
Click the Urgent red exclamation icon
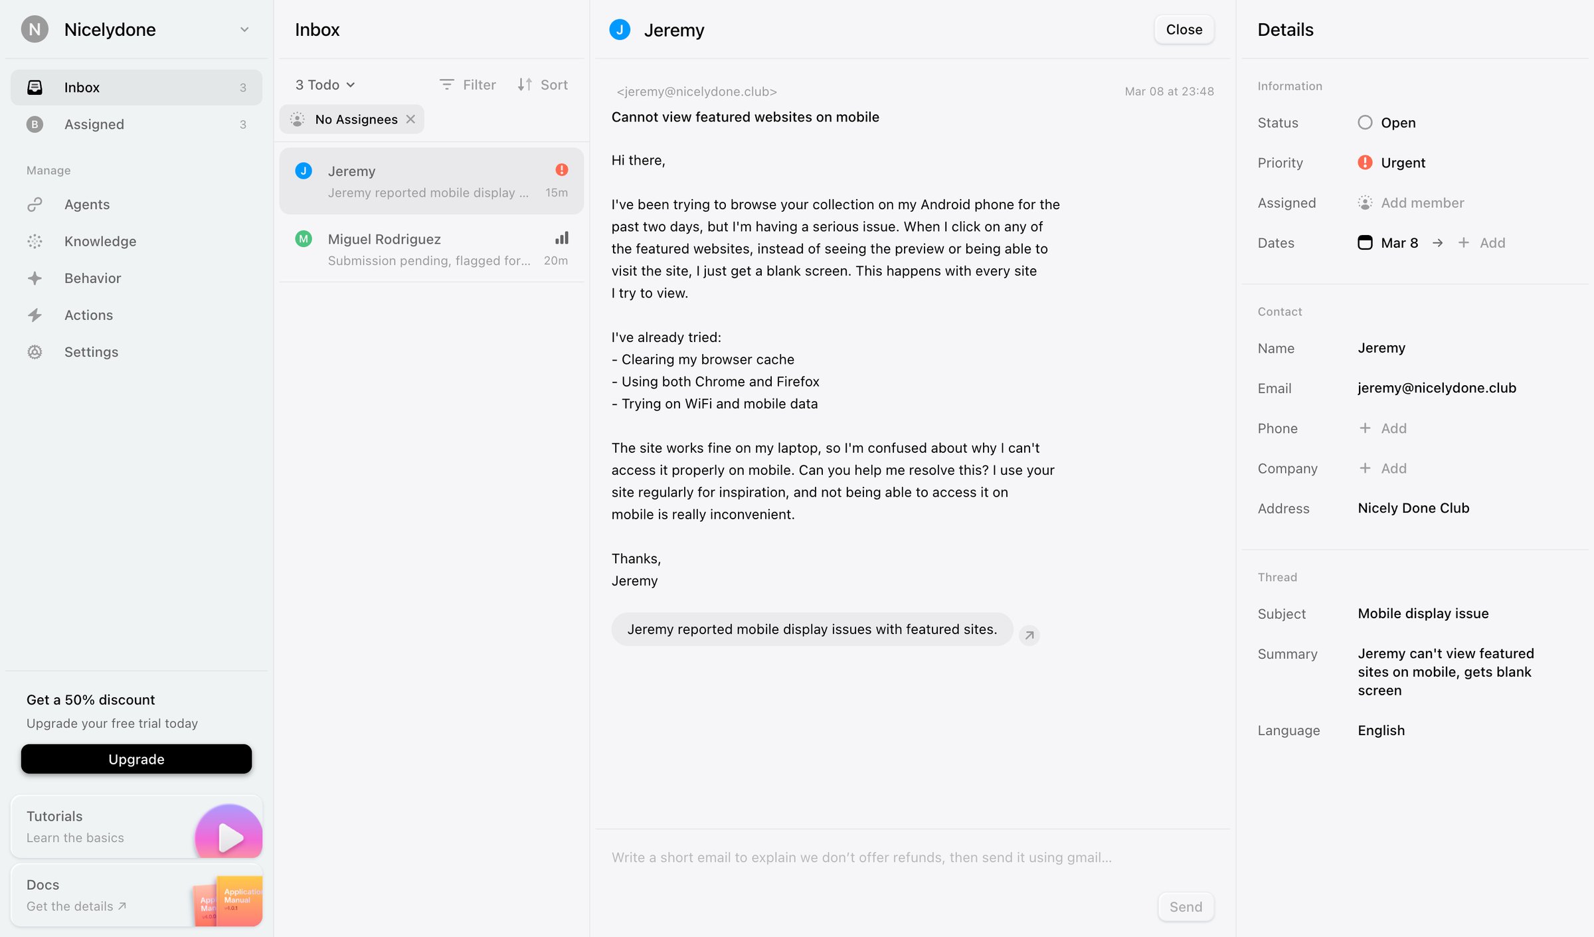tap(1365, 163)
